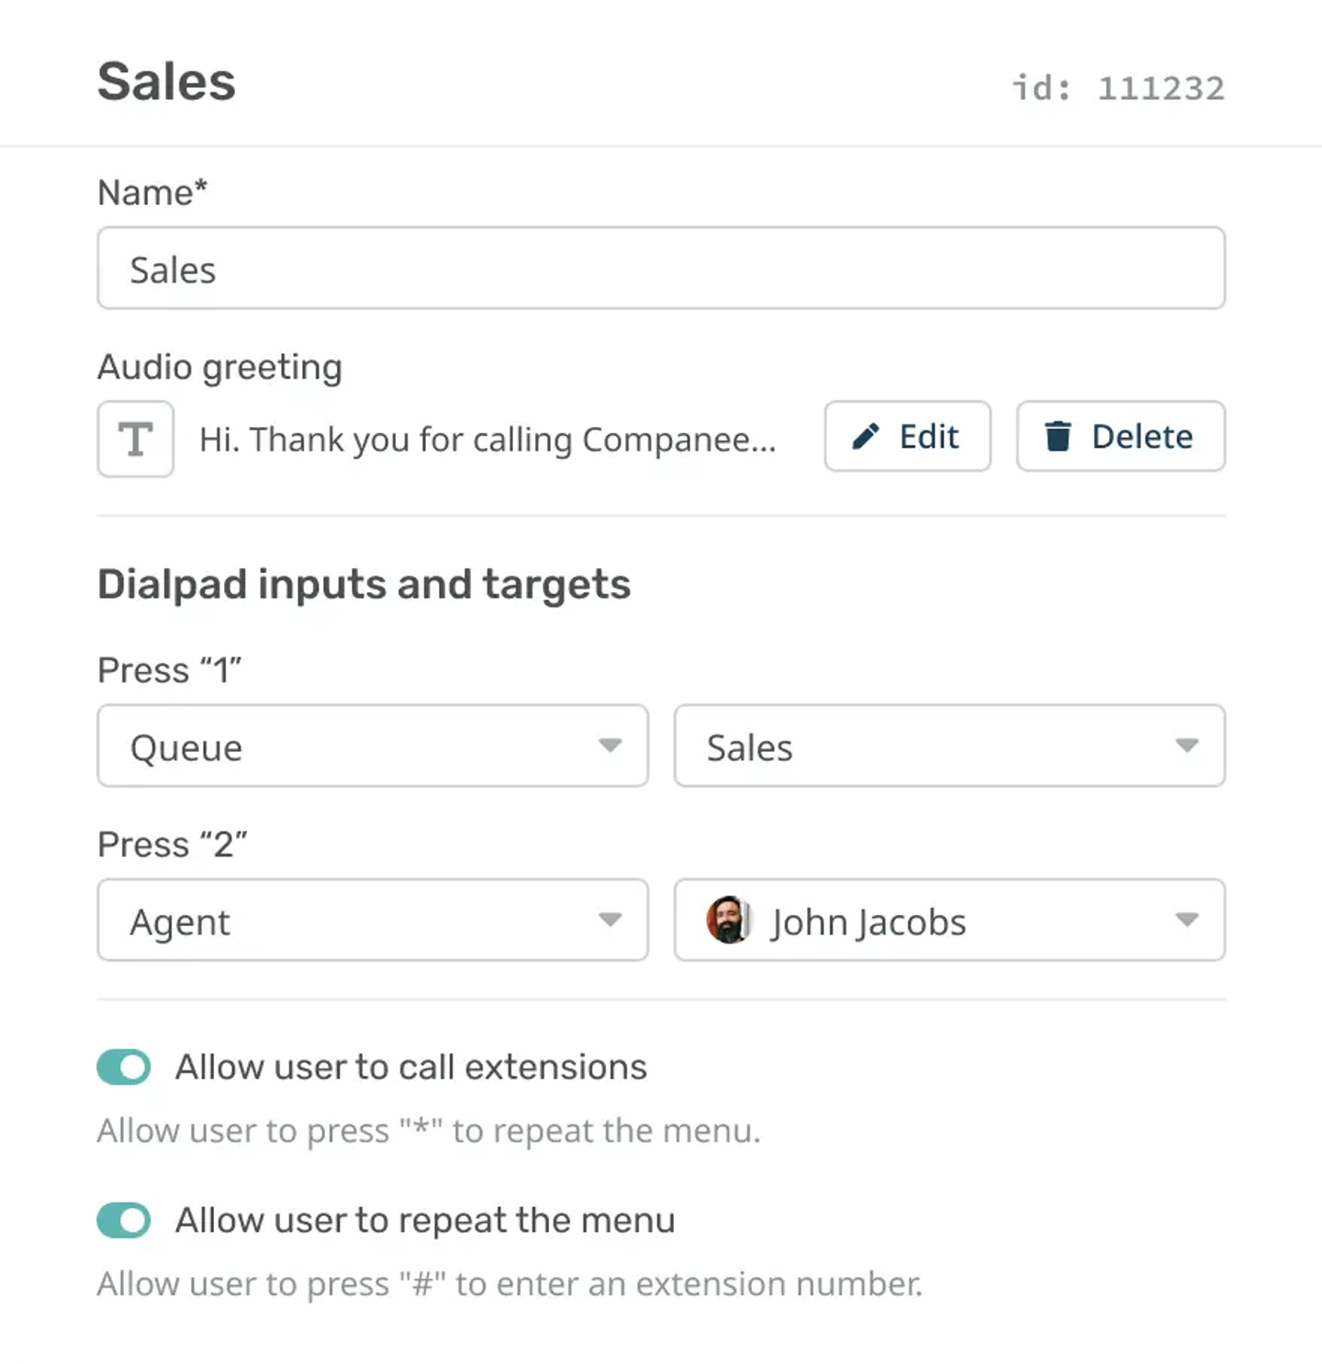Click the Edit greeting button
This screenshot has height=1364, width=1322.
pyautogui.click(x=907, y=436)
